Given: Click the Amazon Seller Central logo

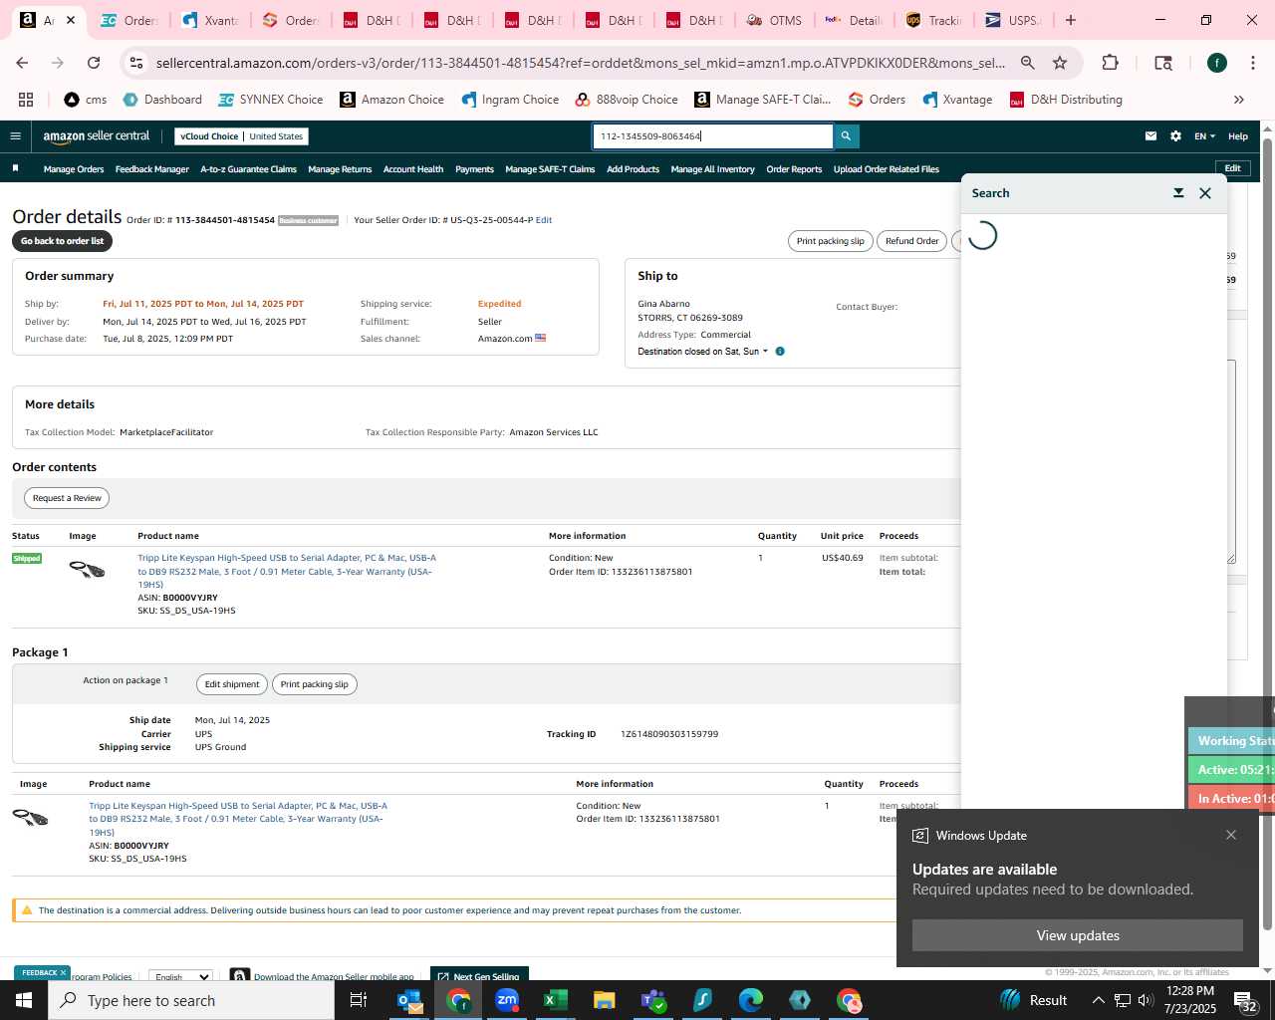Looking at the screenshot, I should pyautogui.click(x=96, y=136).
